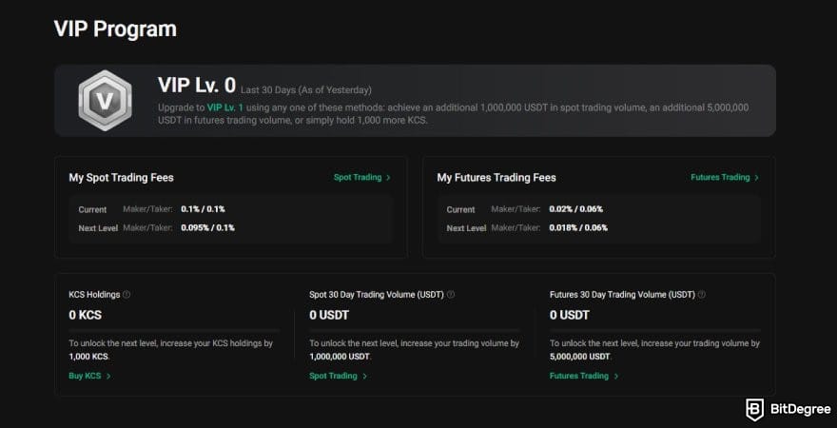
Task: Click the VIP Program heading
Action: 115,29
